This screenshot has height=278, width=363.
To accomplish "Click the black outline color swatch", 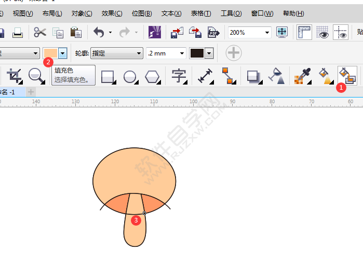I will [197, 53].
